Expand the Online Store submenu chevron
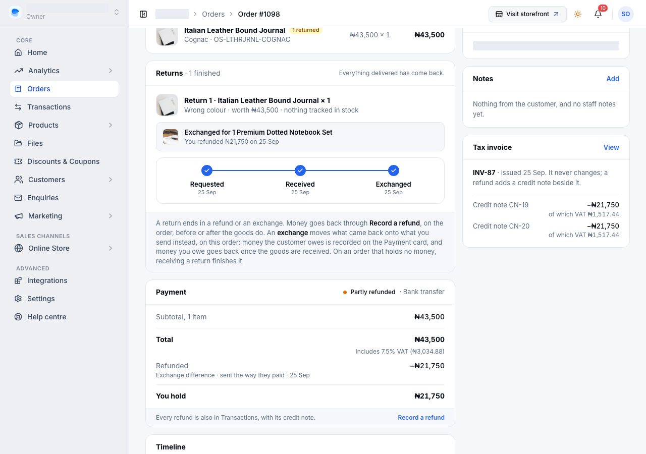Viewport: 646px width, 454px height. coord(111,248)
